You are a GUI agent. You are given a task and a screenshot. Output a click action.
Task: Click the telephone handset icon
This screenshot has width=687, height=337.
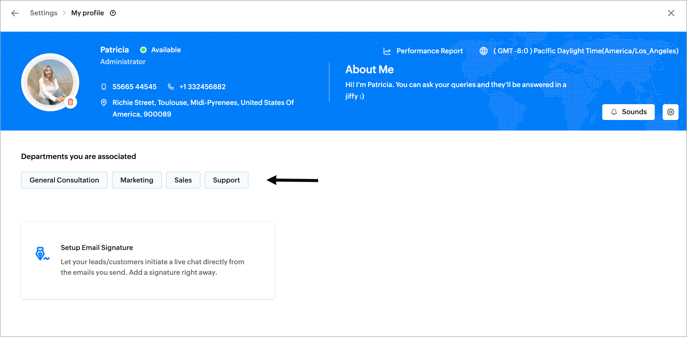(x=171, y=86)
